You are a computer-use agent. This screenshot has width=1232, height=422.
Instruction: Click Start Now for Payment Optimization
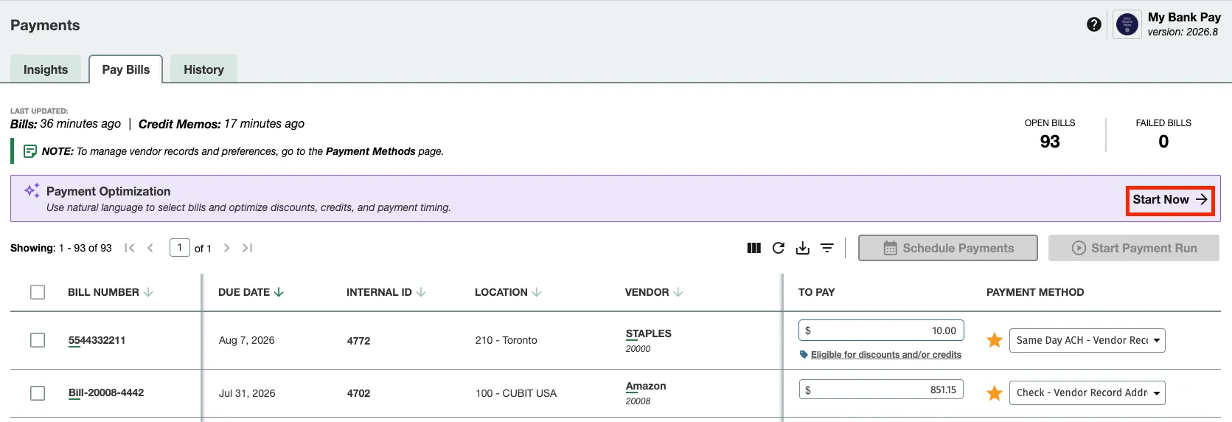(1170, 200)
